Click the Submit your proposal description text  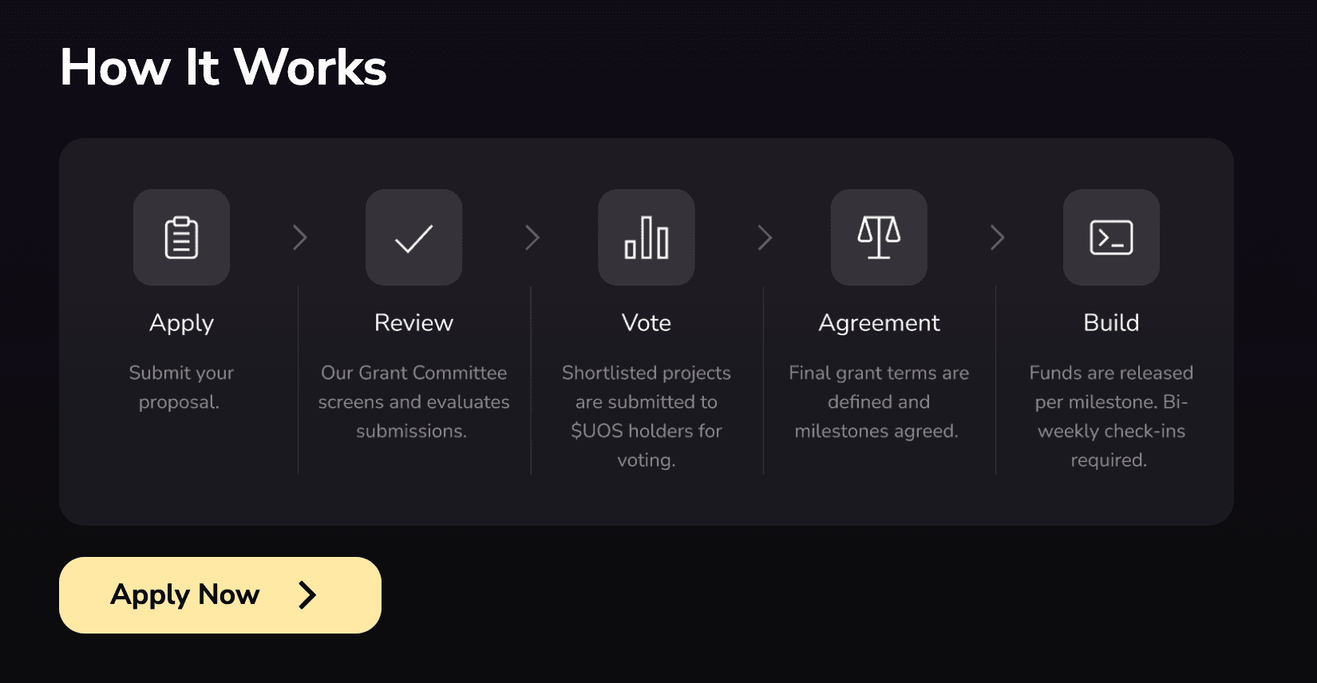181,387
